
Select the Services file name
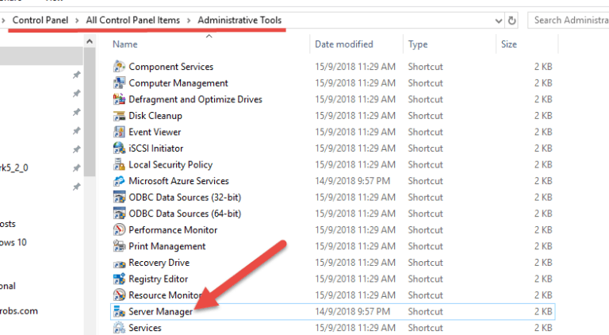coord(145,328)
